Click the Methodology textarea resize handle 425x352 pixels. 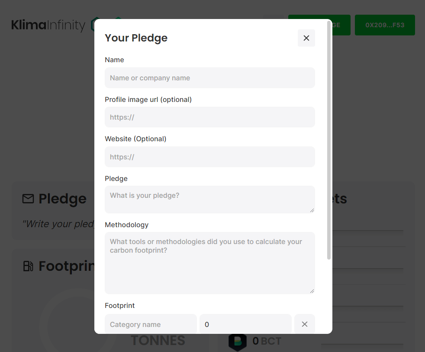[x=312, y=291]
